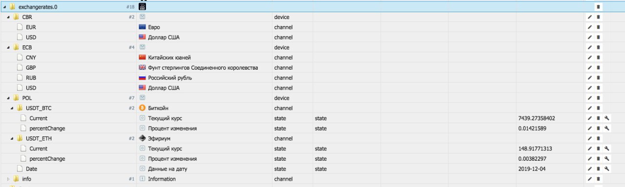This screenshot has height=187, width=625.
Task: Edit the RUB channel pencil icon
Action: click(x=590, y=78)
